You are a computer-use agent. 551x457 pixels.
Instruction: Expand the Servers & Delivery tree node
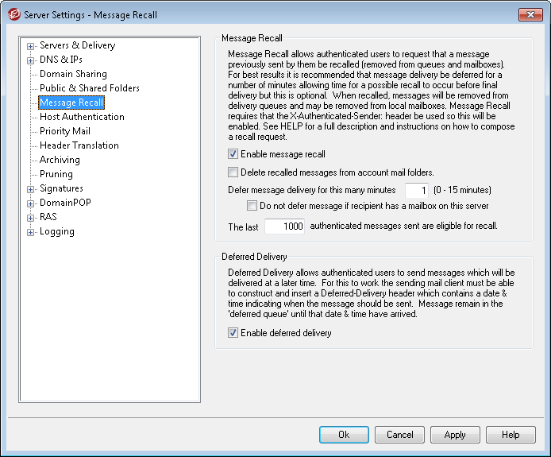pyautogui.click(x=31, y=46)
